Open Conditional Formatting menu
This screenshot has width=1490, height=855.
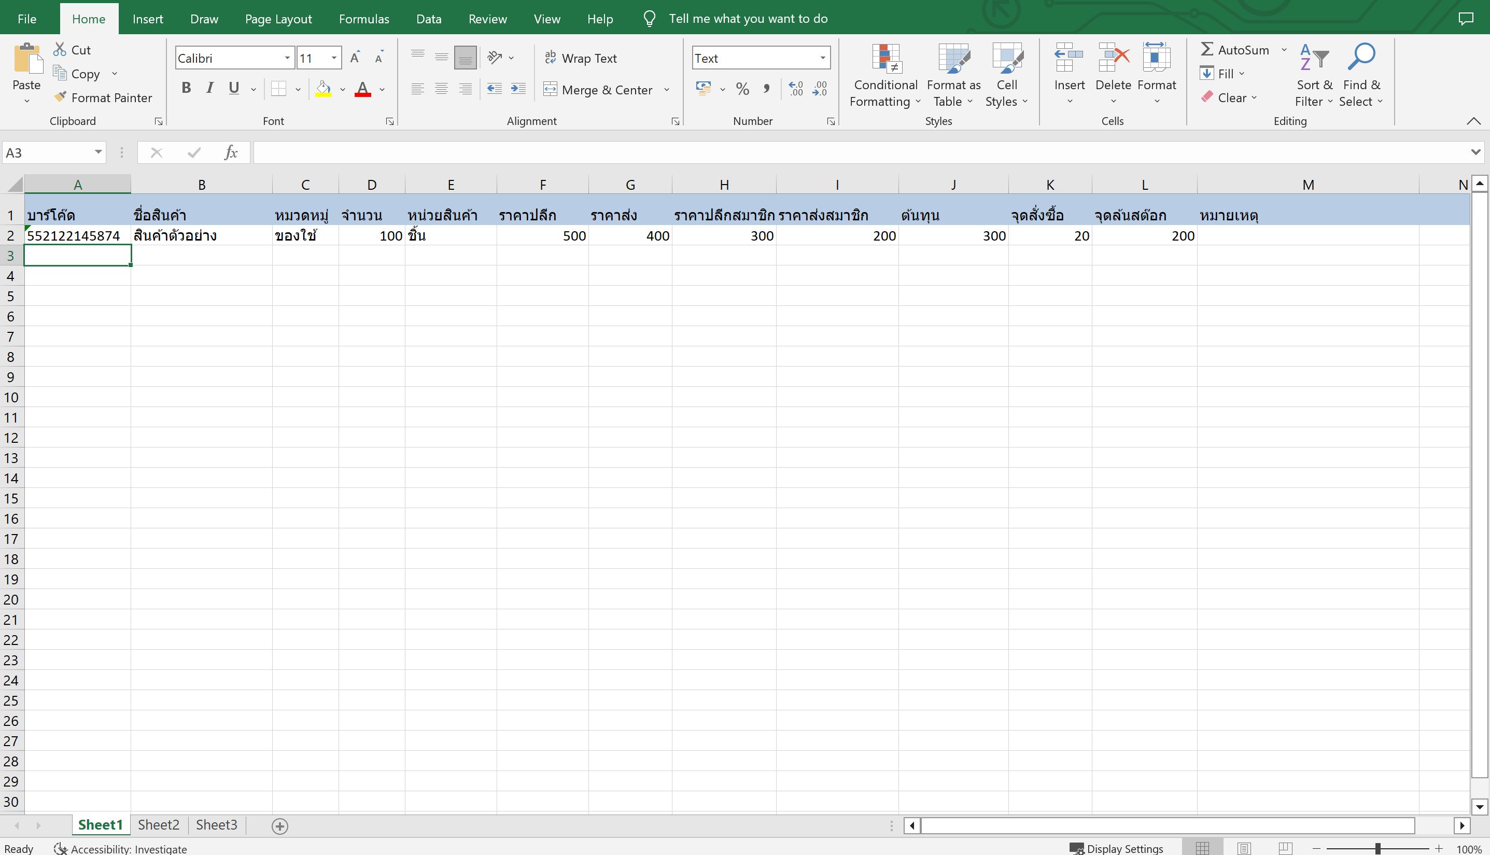885,75
